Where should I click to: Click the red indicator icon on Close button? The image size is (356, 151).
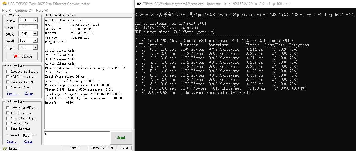coord(16,56)
